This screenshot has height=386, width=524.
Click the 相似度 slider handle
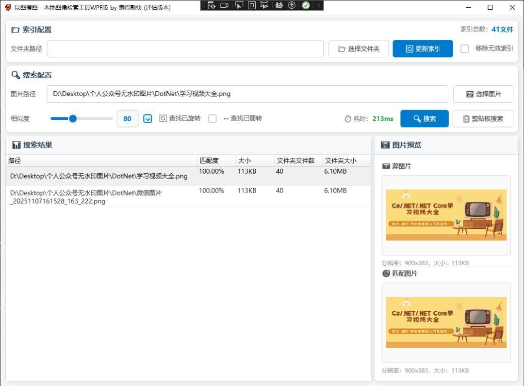[x=73, y=118]
